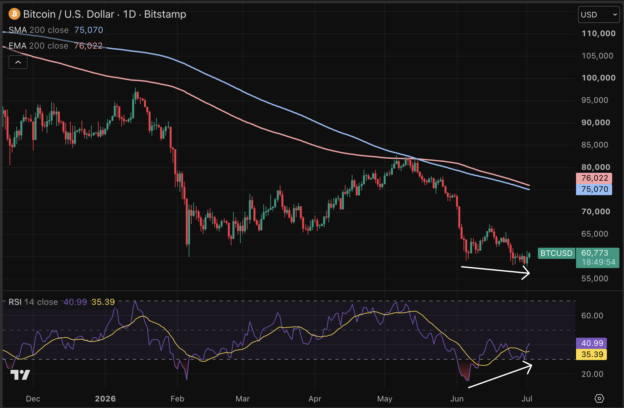The image size is (624, 408).
Task: Click the 2026 time axis label
Action: 105,399
